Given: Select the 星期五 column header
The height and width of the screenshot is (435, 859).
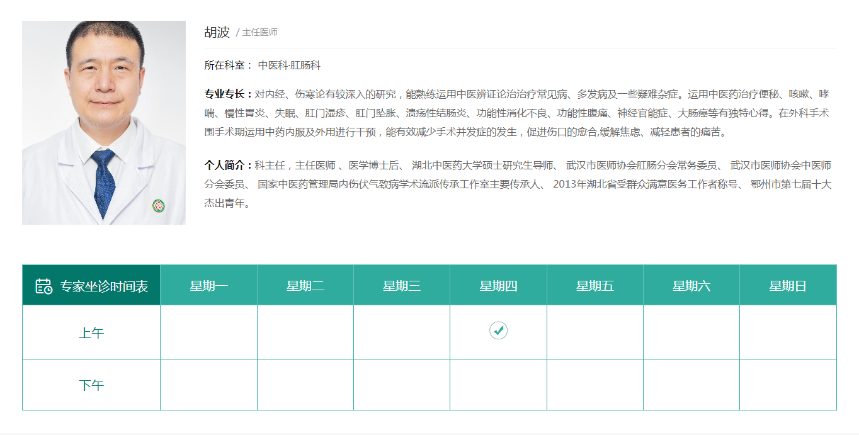Looking at the screenshot, I should coord(594,286).
